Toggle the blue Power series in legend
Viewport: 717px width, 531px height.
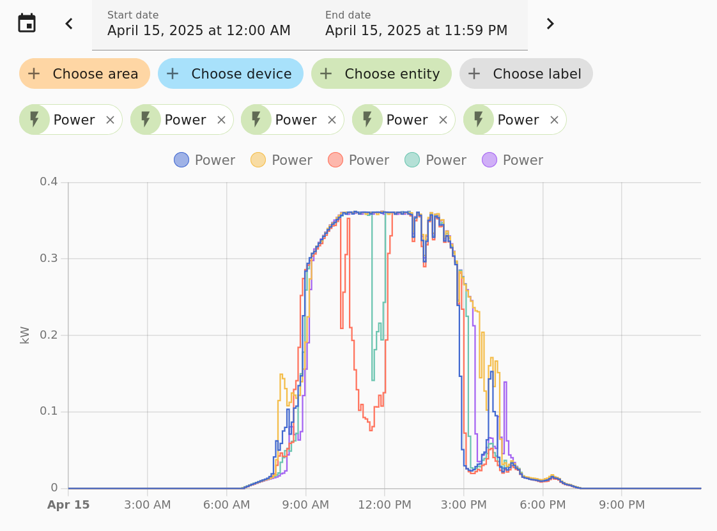click(x=204, y=160)
